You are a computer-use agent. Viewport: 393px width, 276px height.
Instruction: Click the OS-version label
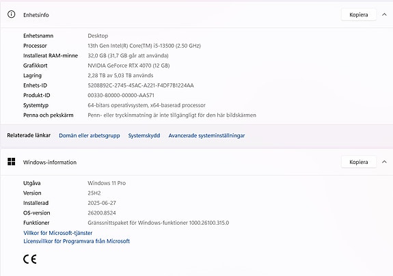[x=37, y=213]
